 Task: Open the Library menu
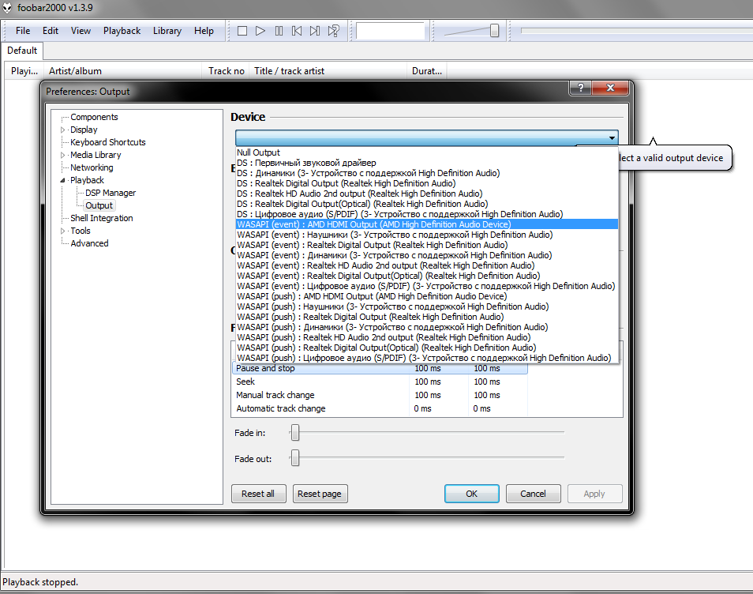pos(167,31)
